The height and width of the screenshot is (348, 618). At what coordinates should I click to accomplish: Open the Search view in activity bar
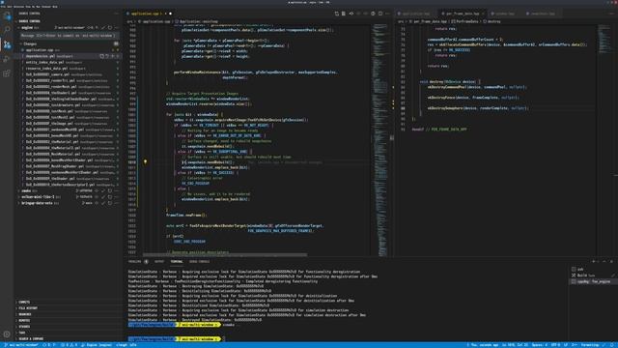point(7,30)
